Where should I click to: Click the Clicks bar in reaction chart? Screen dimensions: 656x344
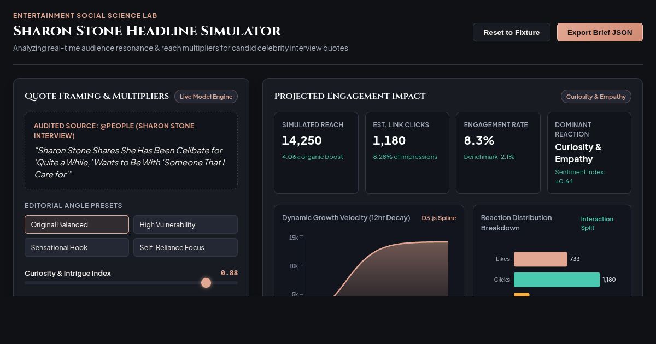coord(557,280)
